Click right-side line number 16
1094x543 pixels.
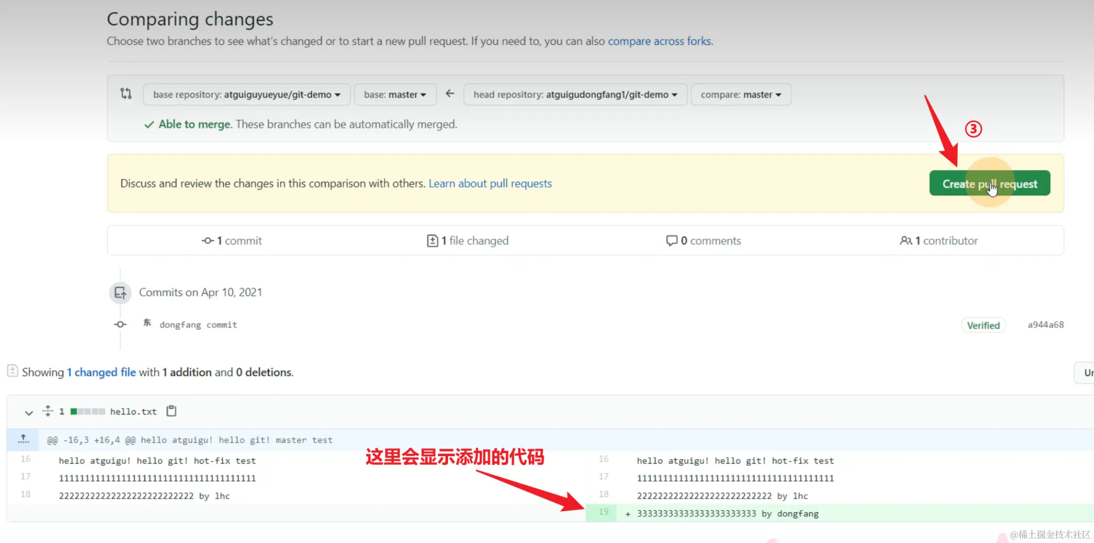pyautogui.click(x=604, y=459)
